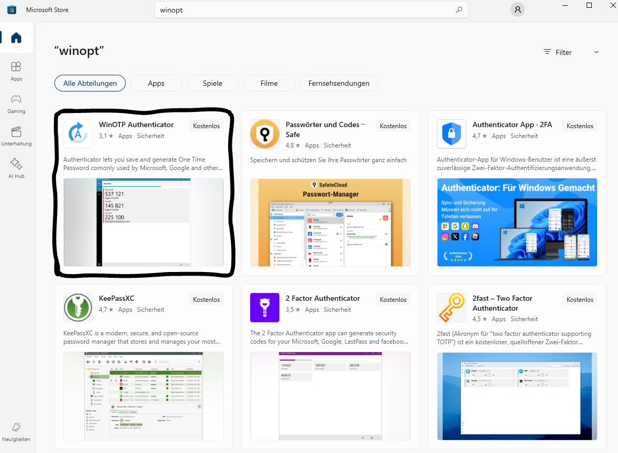The image size is (618, 453).
Task: Click 'Speichern und schützen Sie Ihre Passwörter' description
Action: coord(328,160)
